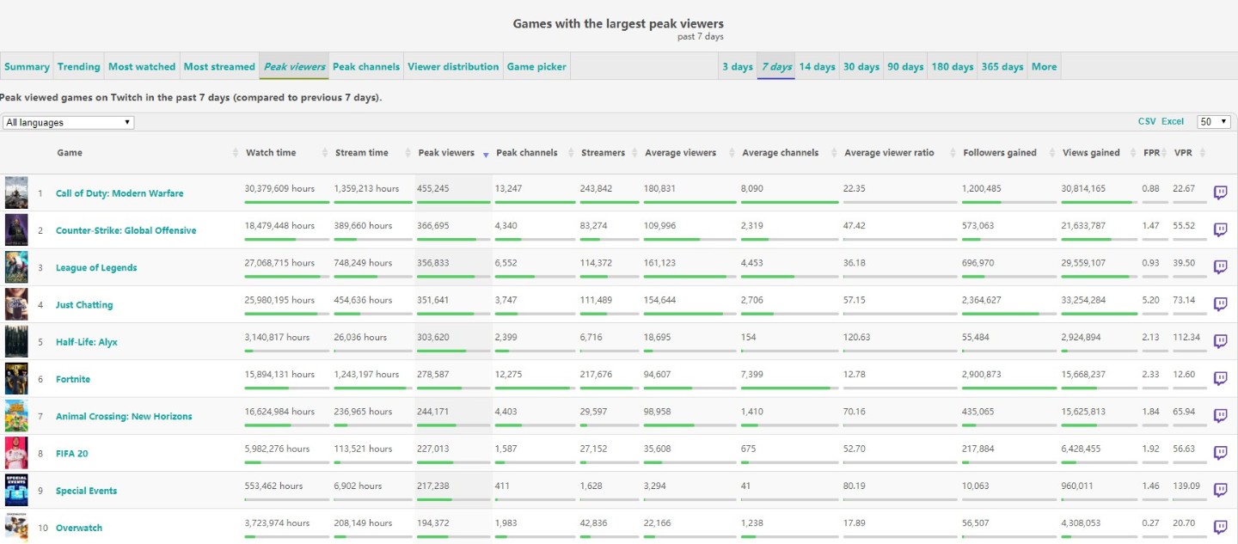This screenshot has height=544, width=1238.
Task: Choose the 180 days time range
Action: coord(953,66)
